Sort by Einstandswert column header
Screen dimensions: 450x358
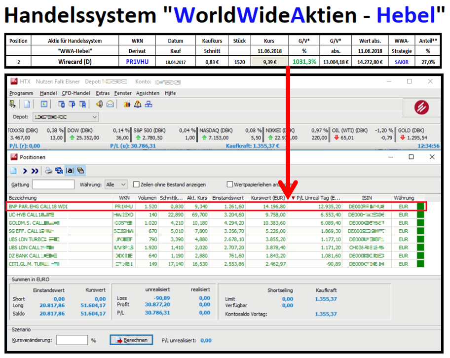[228, 198]
